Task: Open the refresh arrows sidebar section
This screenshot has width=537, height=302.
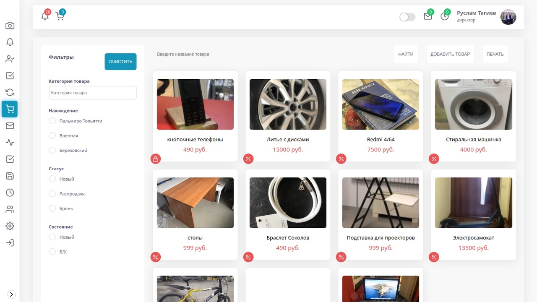Action: (x=10, y=92)
